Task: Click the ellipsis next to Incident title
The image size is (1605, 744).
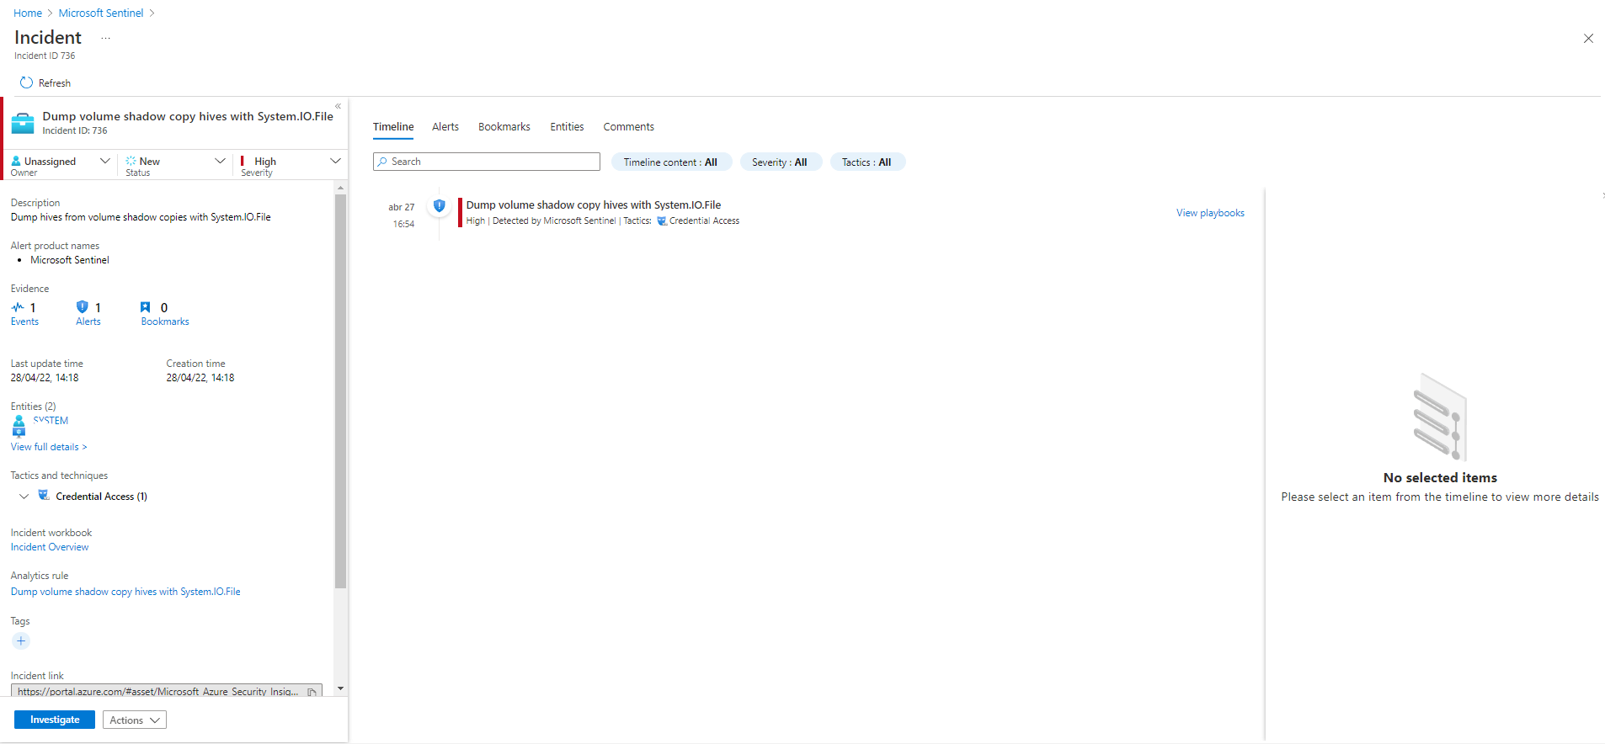Action: (x=105, y=38)
